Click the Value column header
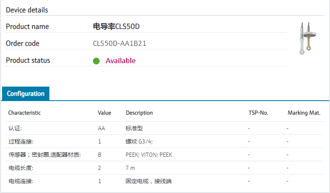 pyautogui.click(x=105, y=113)
